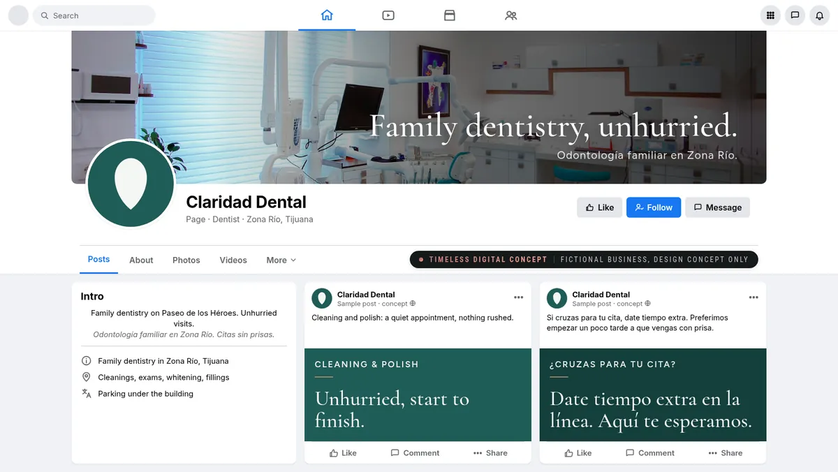Image resolution: width=838 pixels, height=472 pixels.
Task: Open the Unhurried, start to finish post image
Action: click(418, 395)
